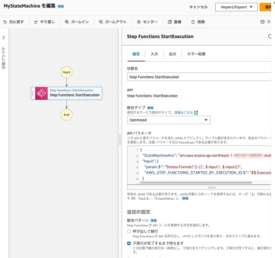The width and height of the screenshot is (275, 258).
Task: Switch to the 入力 tab
Action: [154, 54]
